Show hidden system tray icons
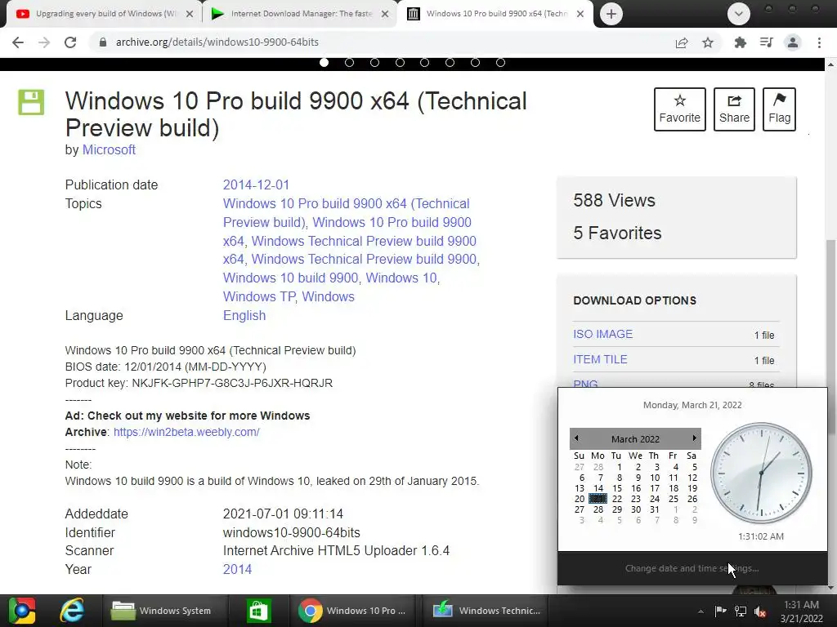 click(700, 611)
